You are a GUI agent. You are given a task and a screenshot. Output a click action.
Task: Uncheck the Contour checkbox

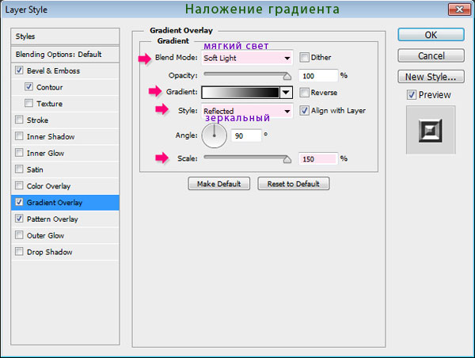coord(28,86)
